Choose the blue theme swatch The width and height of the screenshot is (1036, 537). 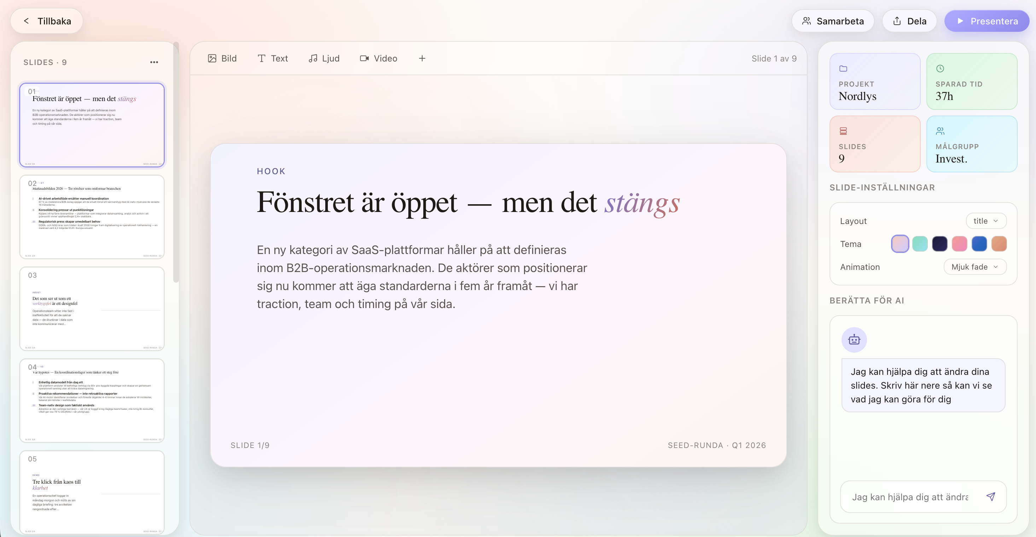(979, 243)
